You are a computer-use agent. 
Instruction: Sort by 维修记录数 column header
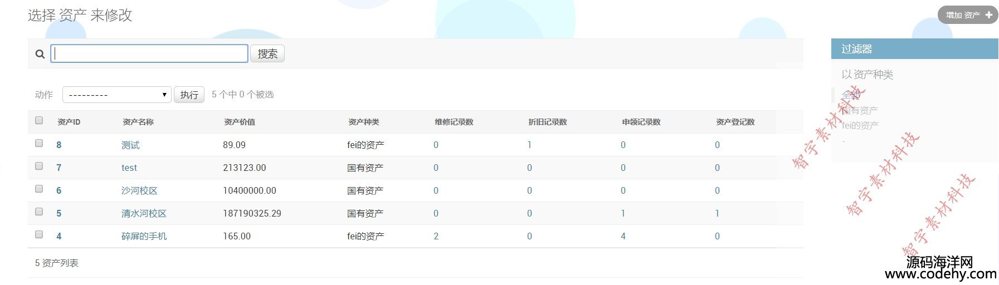pyautogui.click(x=454, y=122)
